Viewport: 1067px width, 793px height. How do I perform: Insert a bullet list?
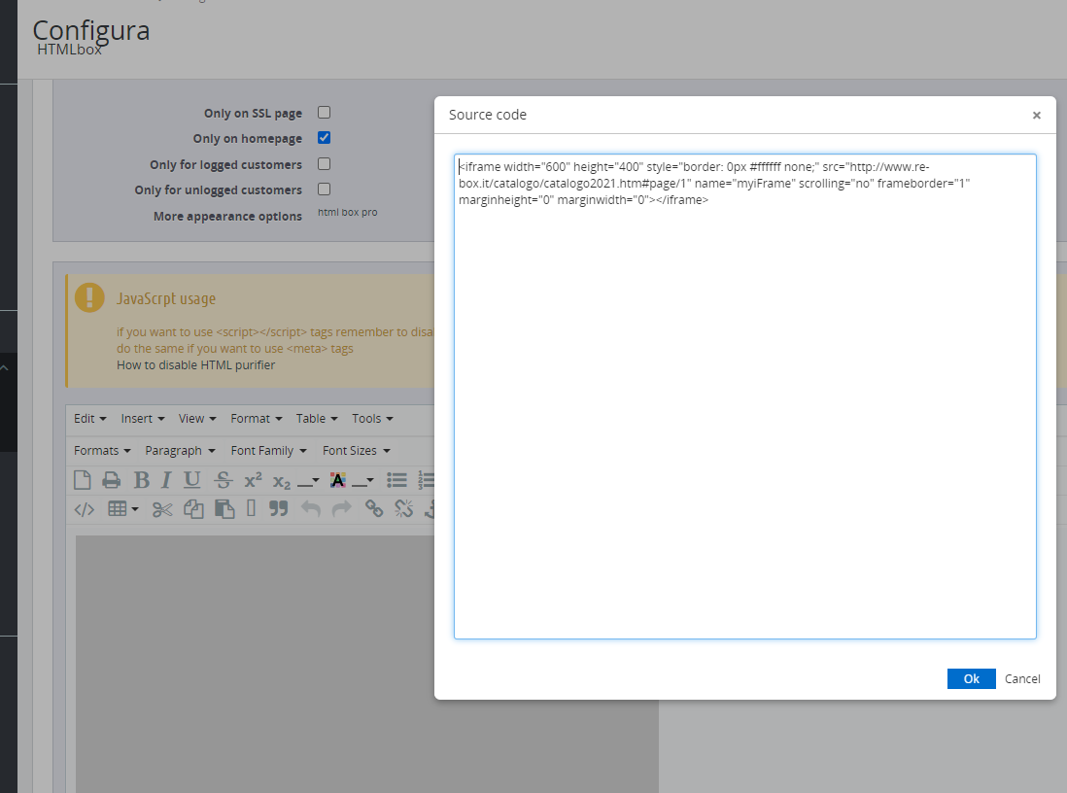click(x=396, y=481)
